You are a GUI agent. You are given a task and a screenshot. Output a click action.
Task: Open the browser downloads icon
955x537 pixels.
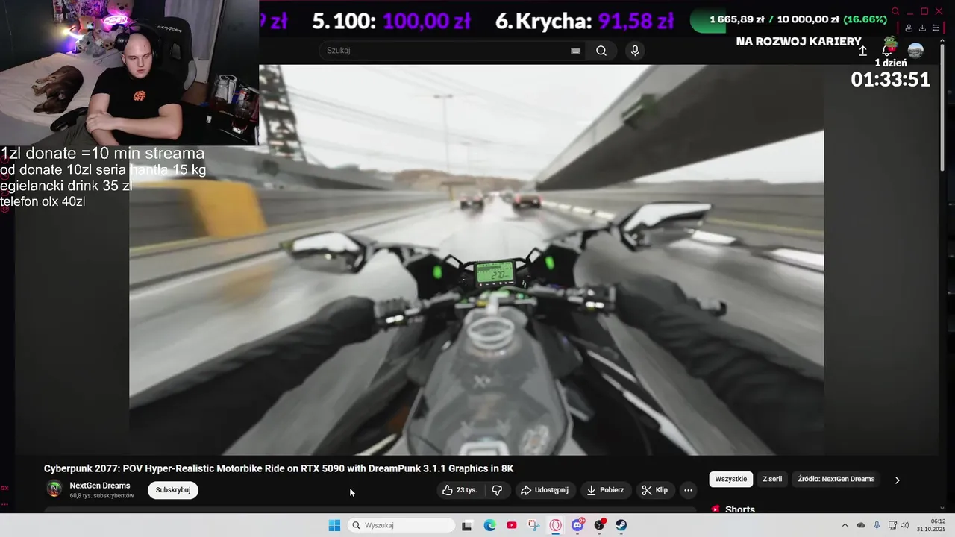point(922,28)
